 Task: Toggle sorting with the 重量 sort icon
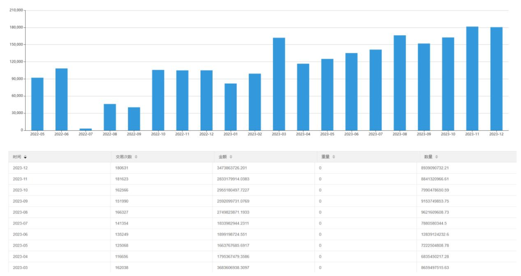tap(334, 157)
